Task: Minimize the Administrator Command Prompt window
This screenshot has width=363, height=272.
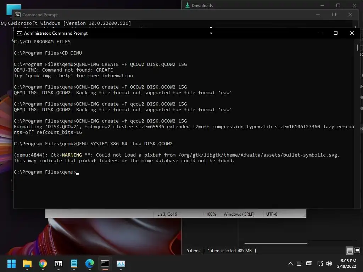Action: tap(320, 33)
